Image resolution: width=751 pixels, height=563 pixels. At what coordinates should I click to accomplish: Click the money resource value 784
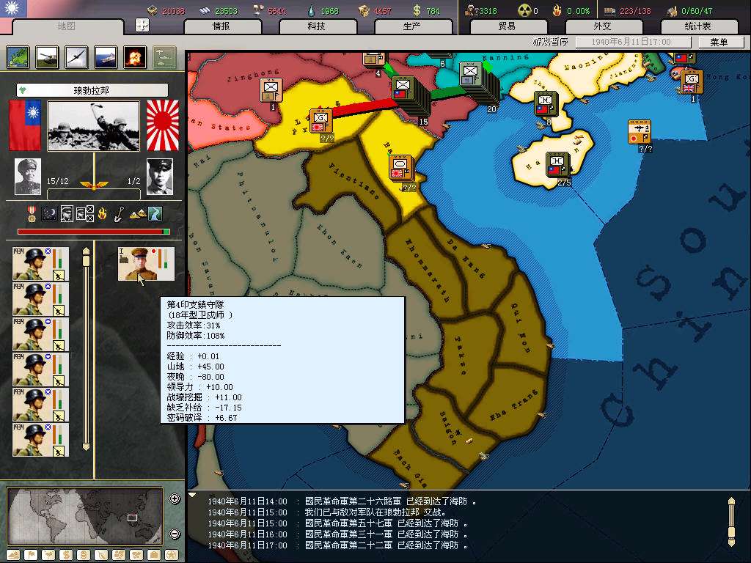tap(433, 10)
